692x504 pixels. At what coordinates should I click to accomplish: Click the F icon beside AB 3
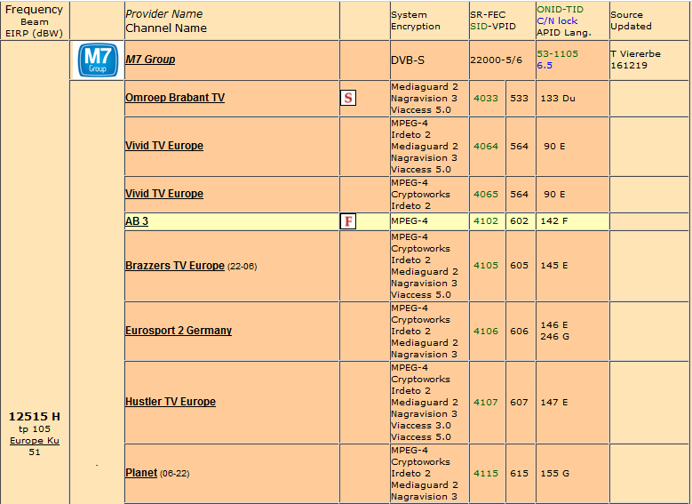(x=348, y=221)
